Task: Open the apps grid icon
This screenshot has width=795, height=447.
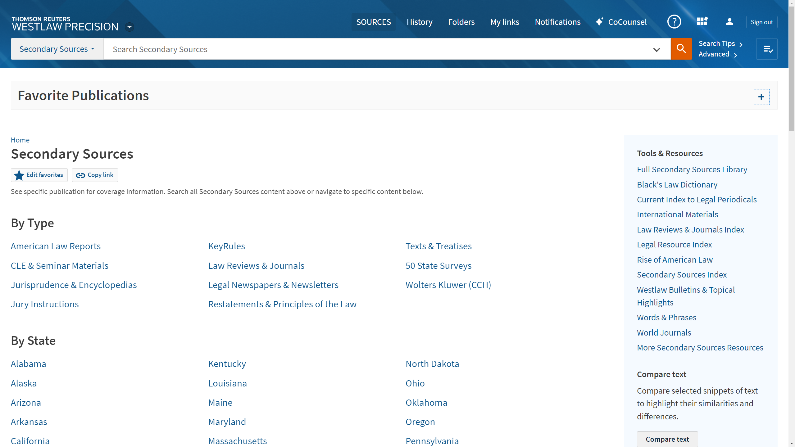Action: (x=702, y=22)
